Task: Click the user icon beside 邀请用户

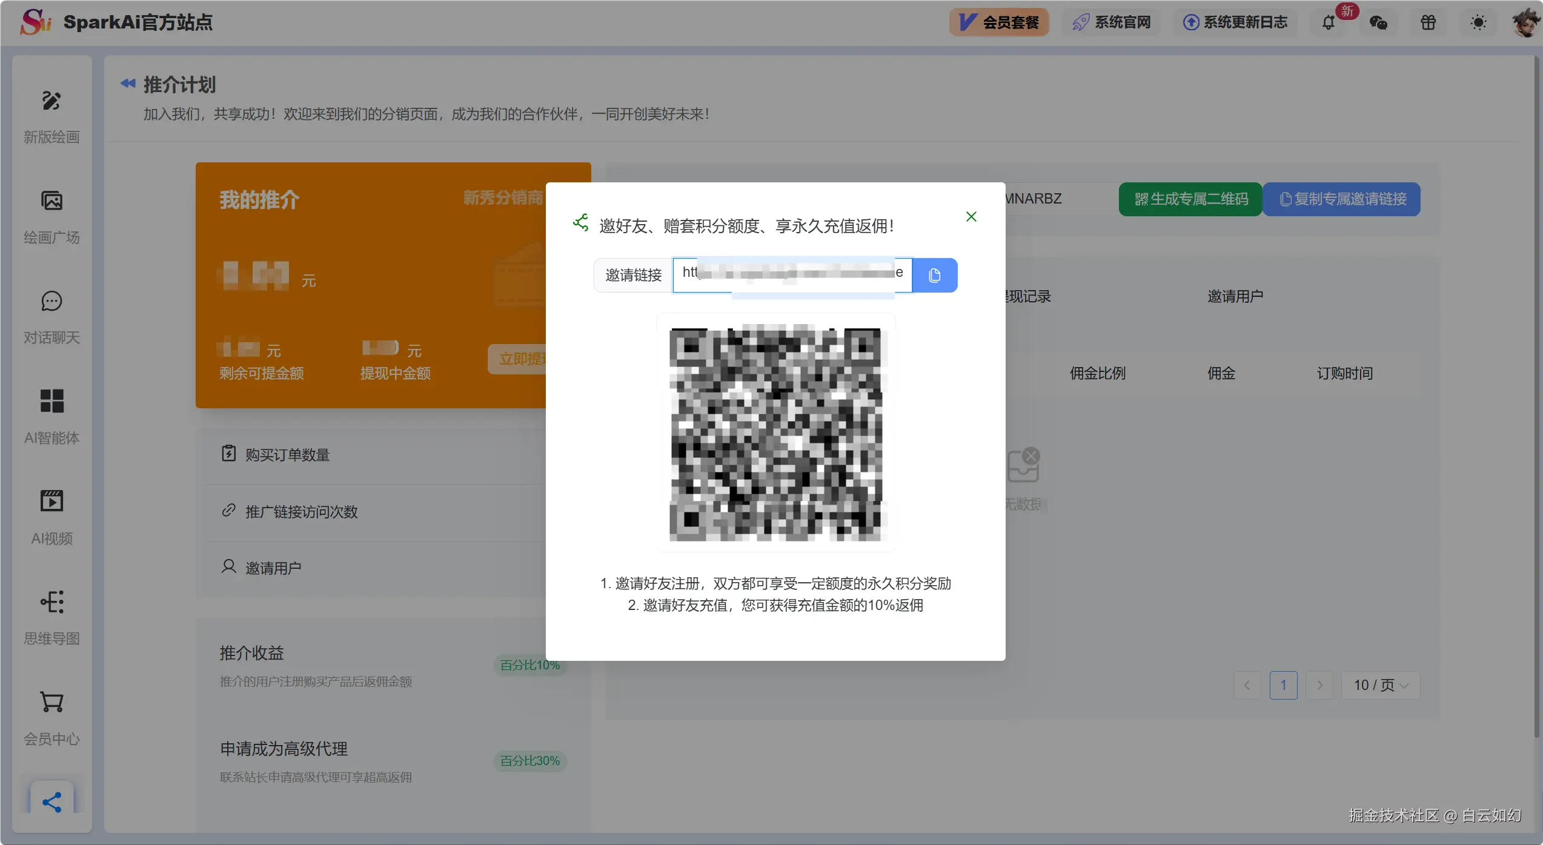Action: pyautogui.click(x=228, y=566)
